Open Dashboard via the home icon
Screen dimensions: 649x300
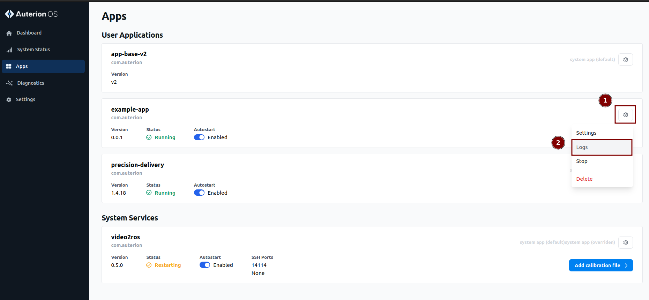9,33
